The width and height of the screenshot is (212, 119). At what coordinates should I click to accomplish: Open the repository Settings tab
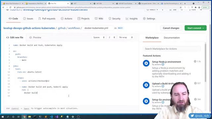tap(149, 19)
